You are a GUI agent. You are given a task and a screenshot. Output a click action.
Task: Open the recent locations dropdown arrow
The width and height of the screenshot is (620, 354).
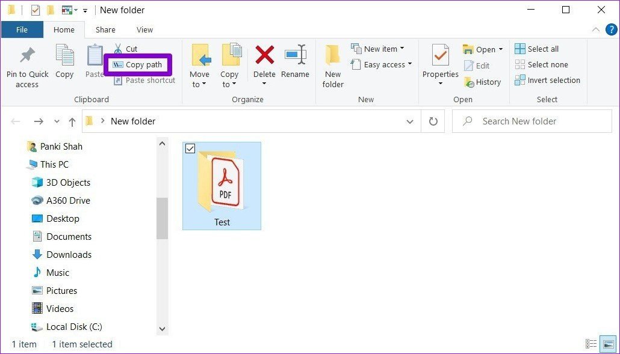click(57, 121)
